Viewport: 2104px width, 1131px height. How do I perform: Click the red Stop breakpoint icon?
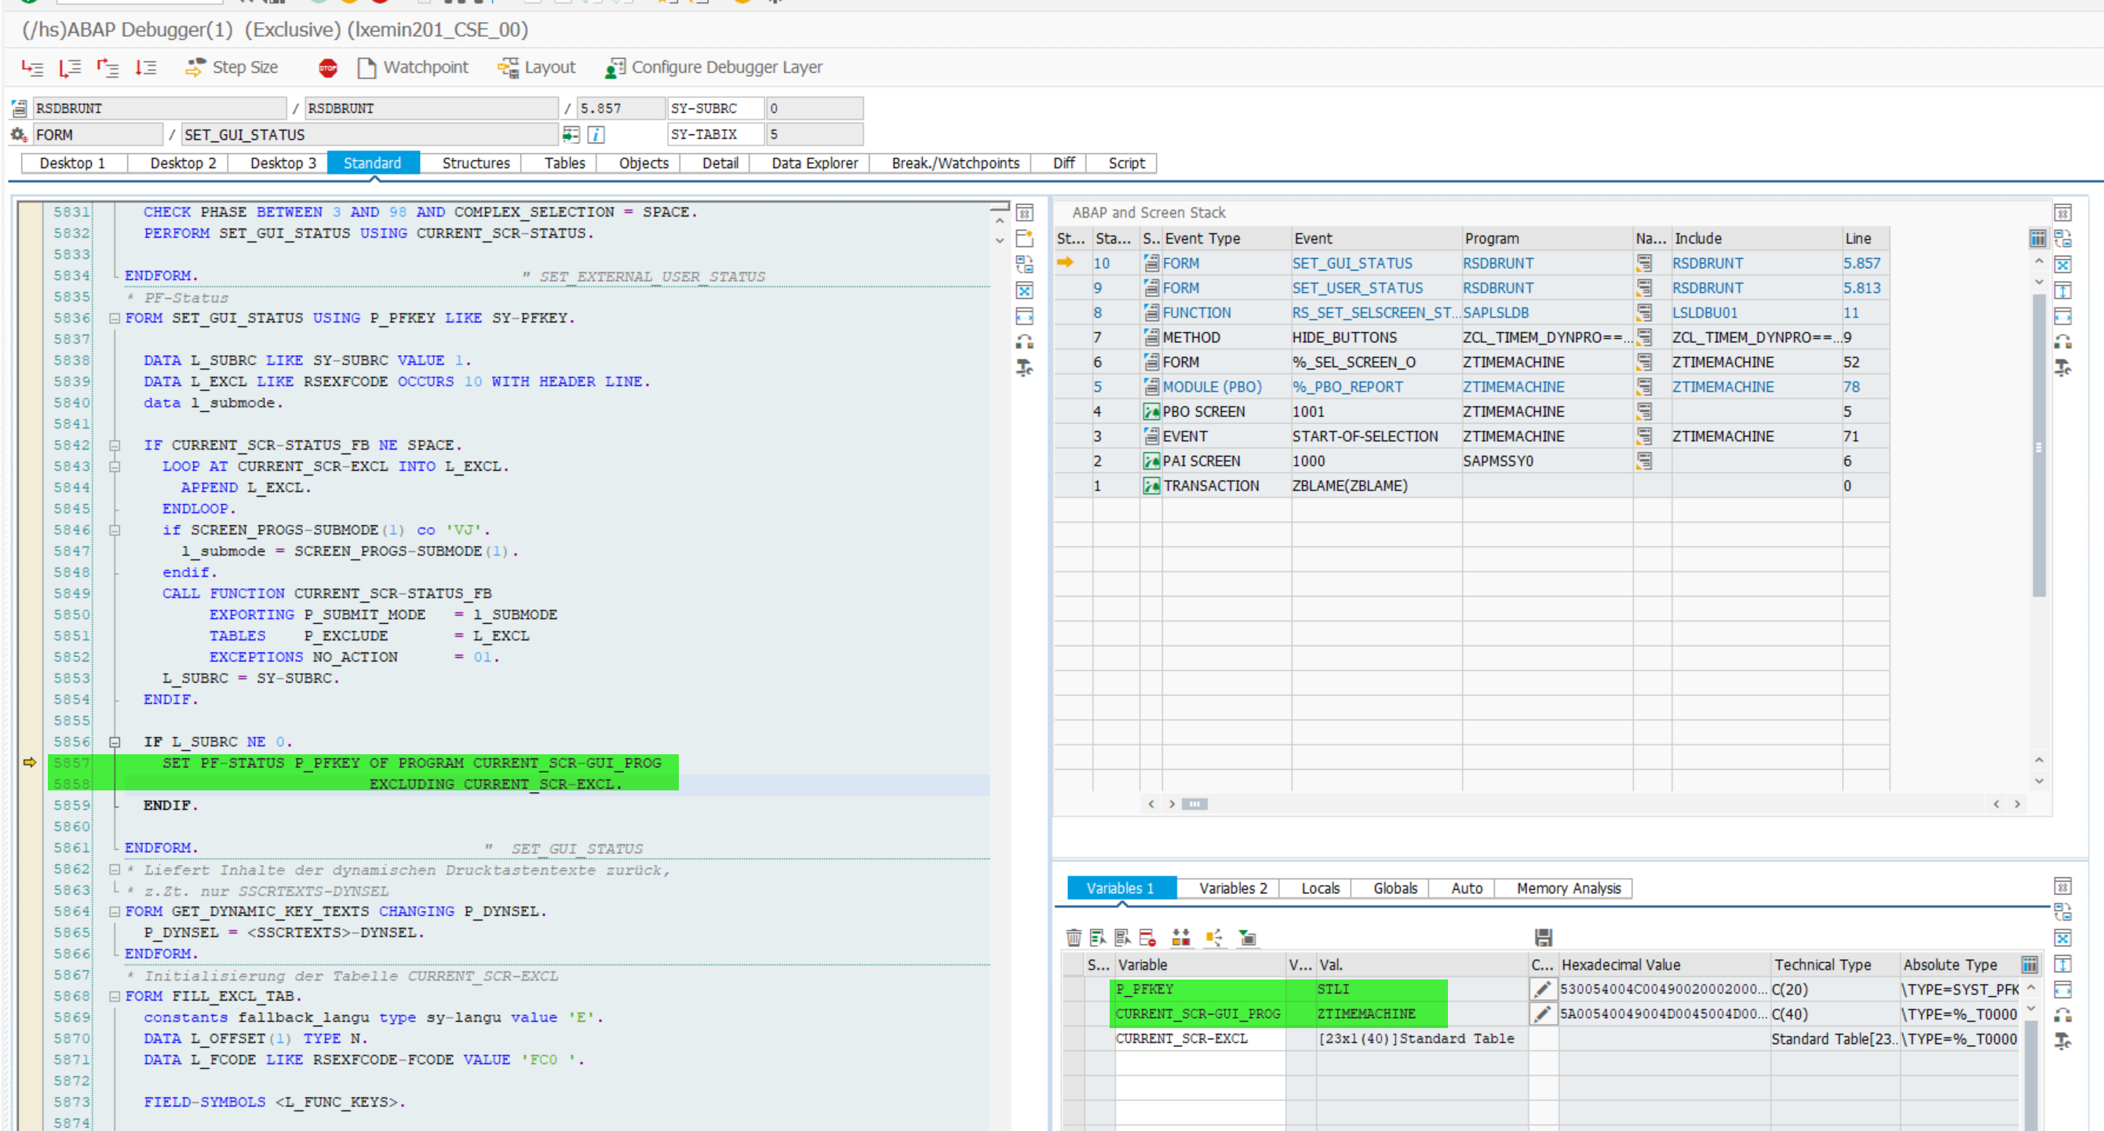click(x=327, y=67)
